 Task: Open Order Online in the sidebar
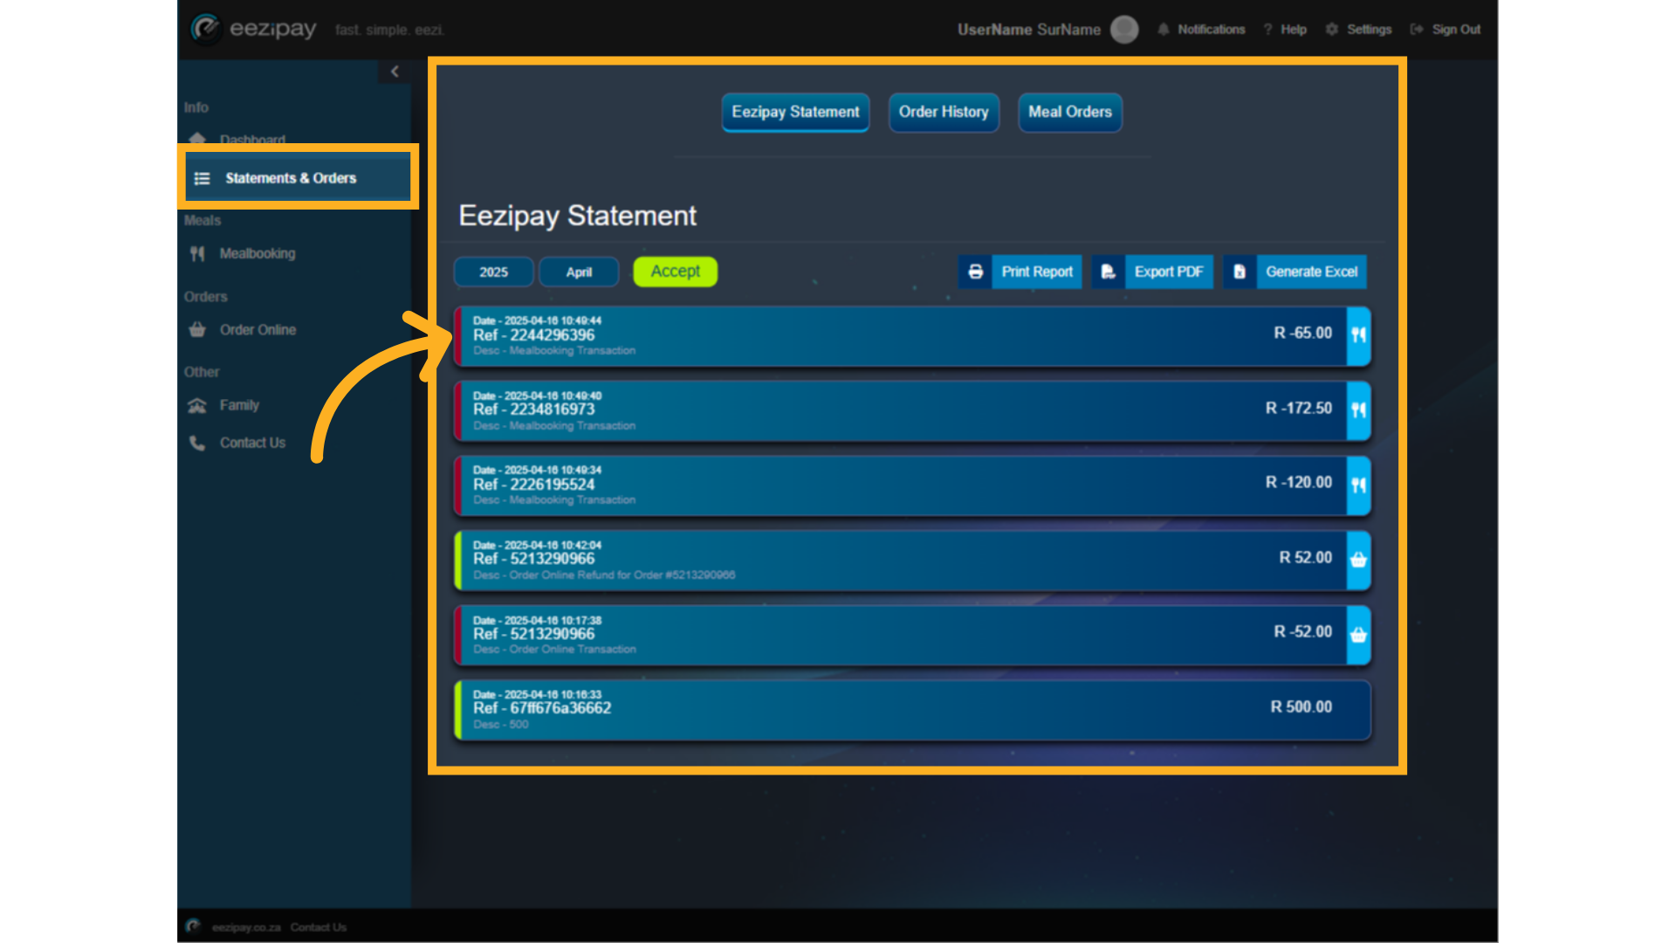tap(258, 330)
